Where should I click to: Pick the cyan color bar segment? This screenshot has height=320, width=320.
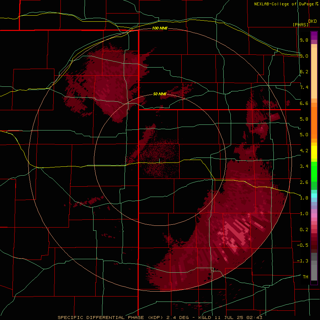(x=314, y=195)
